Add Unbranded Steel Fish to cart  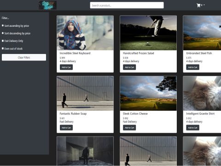point(192,67)
